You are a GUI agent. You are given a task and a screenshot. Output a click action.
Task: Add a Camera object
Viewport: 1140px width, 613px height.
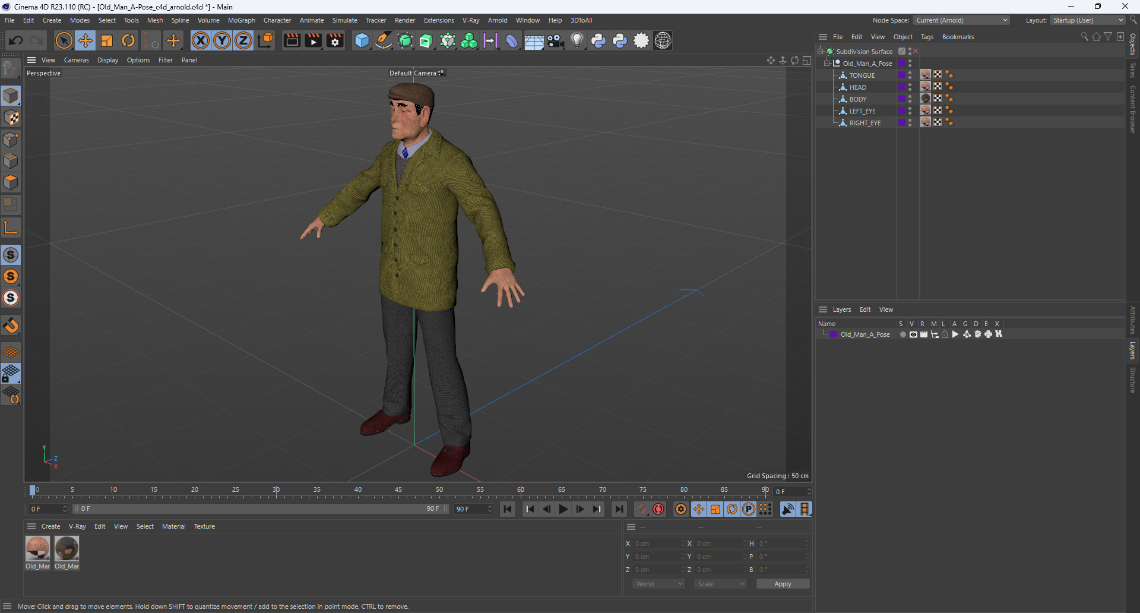point(556,40)
